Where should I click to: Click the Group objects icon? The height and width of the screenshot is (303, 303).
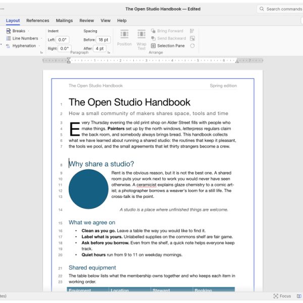pyautogui.click(x=192, y=38)
